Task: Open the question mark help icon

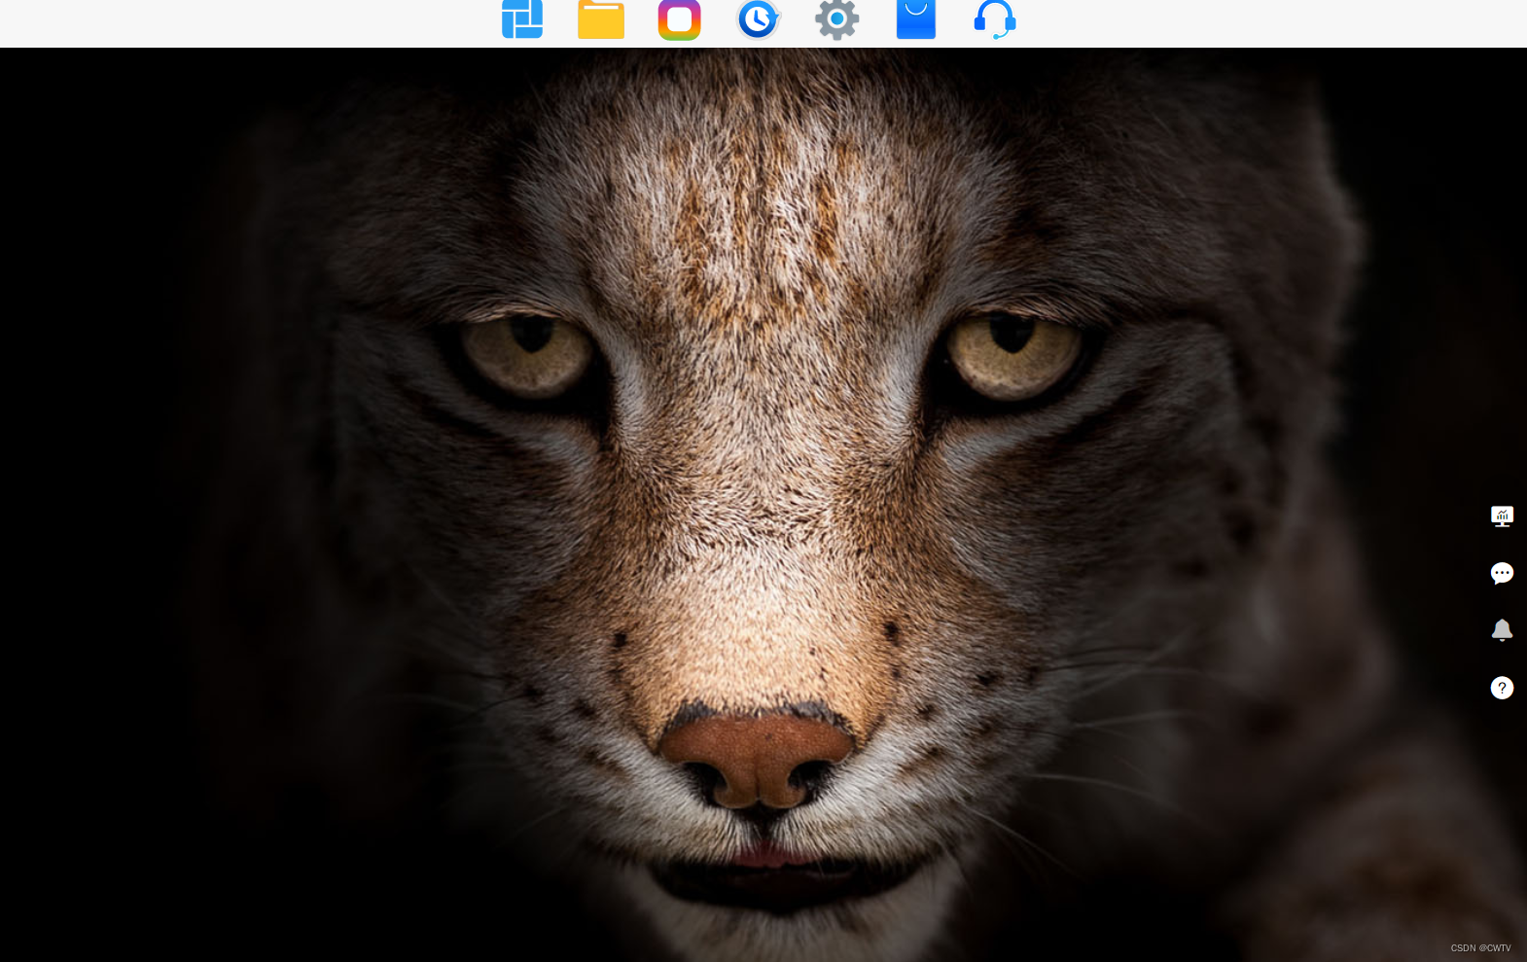Action: [1502, 688]
